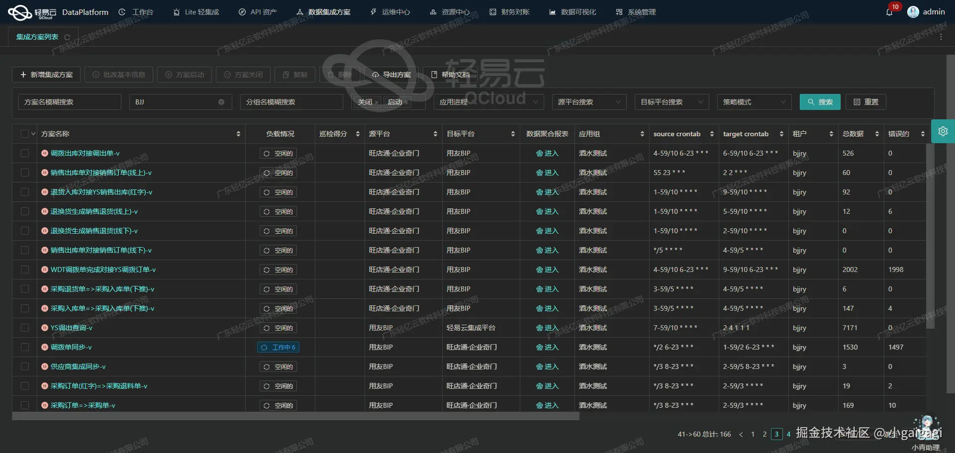Open the selection chevron beside header checkbox
The image size is (955, 453).
[x=33, y=134]
